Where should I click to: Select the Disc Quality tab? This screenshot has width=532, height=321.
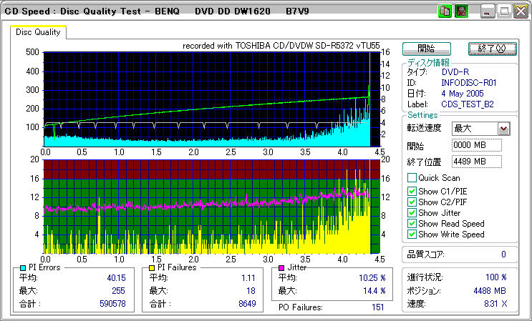coord(39,32)
